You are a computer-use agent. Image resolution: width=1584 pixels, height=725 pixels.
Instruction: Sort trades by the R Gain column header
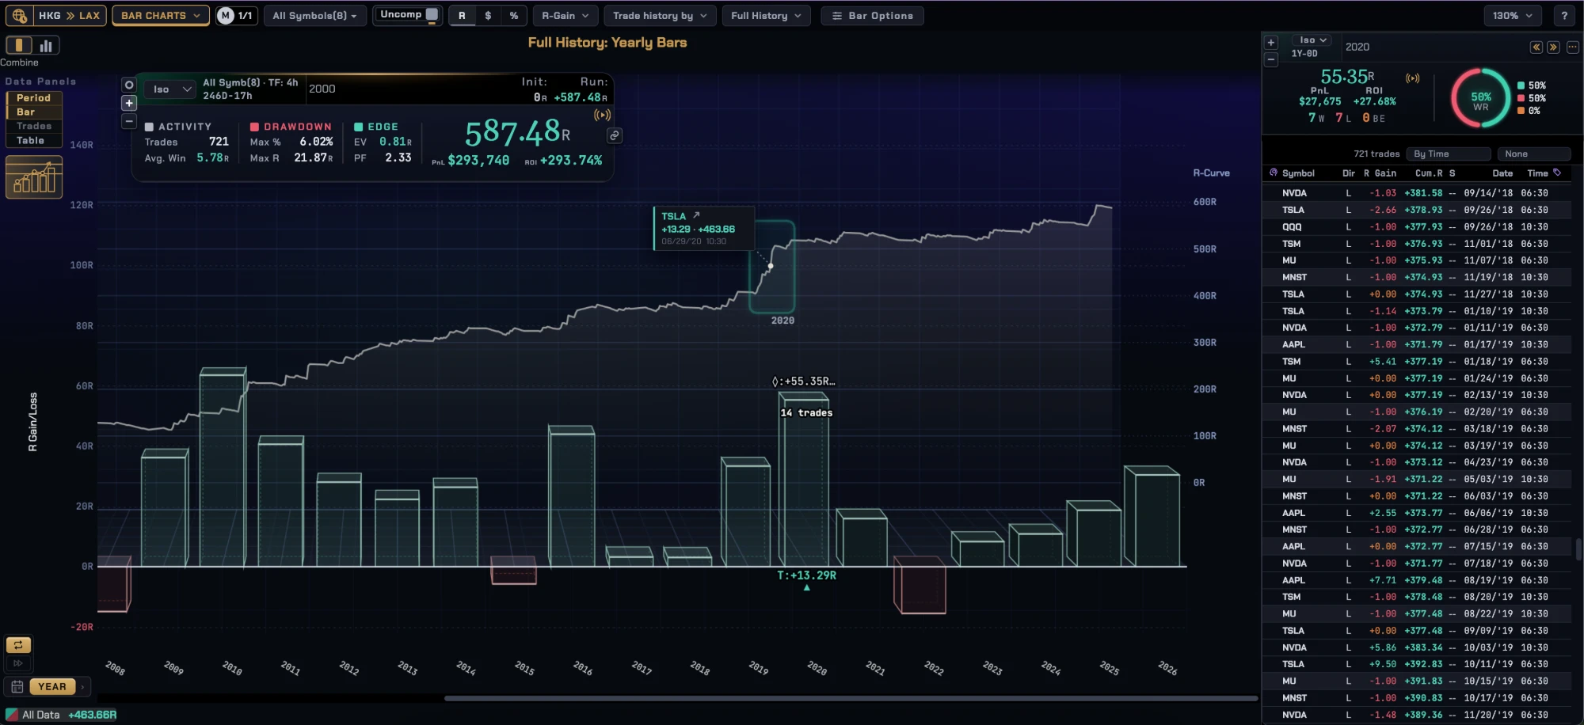pos(1380,173)
